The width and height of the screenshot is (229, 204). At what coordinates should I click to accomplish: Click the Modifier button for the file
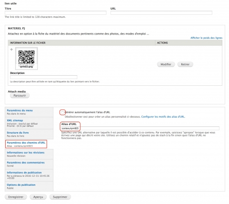click(166, 64)
